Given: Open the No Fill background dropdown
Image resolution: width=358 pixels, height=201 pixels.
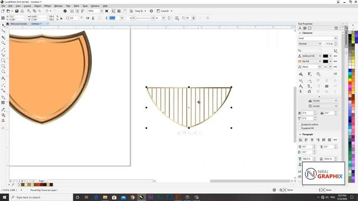Looking at the screenshot, I should point(319,61).
